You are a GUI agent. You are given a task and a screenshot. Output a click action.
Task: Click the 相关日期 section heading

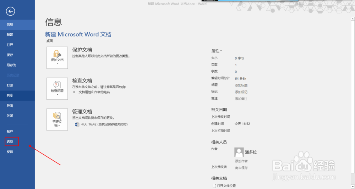click(x=219, y=110)
